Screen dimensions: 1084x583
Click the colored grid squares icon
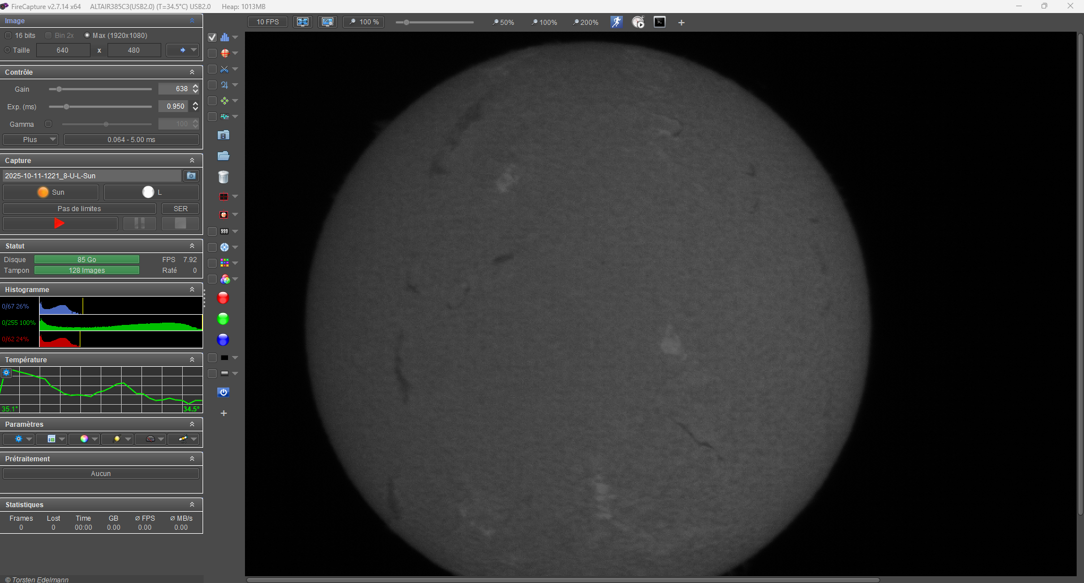point(225,263)
